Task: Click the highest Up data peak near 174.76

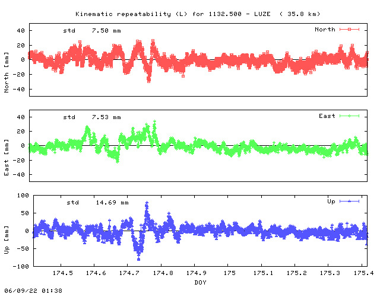Action: (147, 203)
